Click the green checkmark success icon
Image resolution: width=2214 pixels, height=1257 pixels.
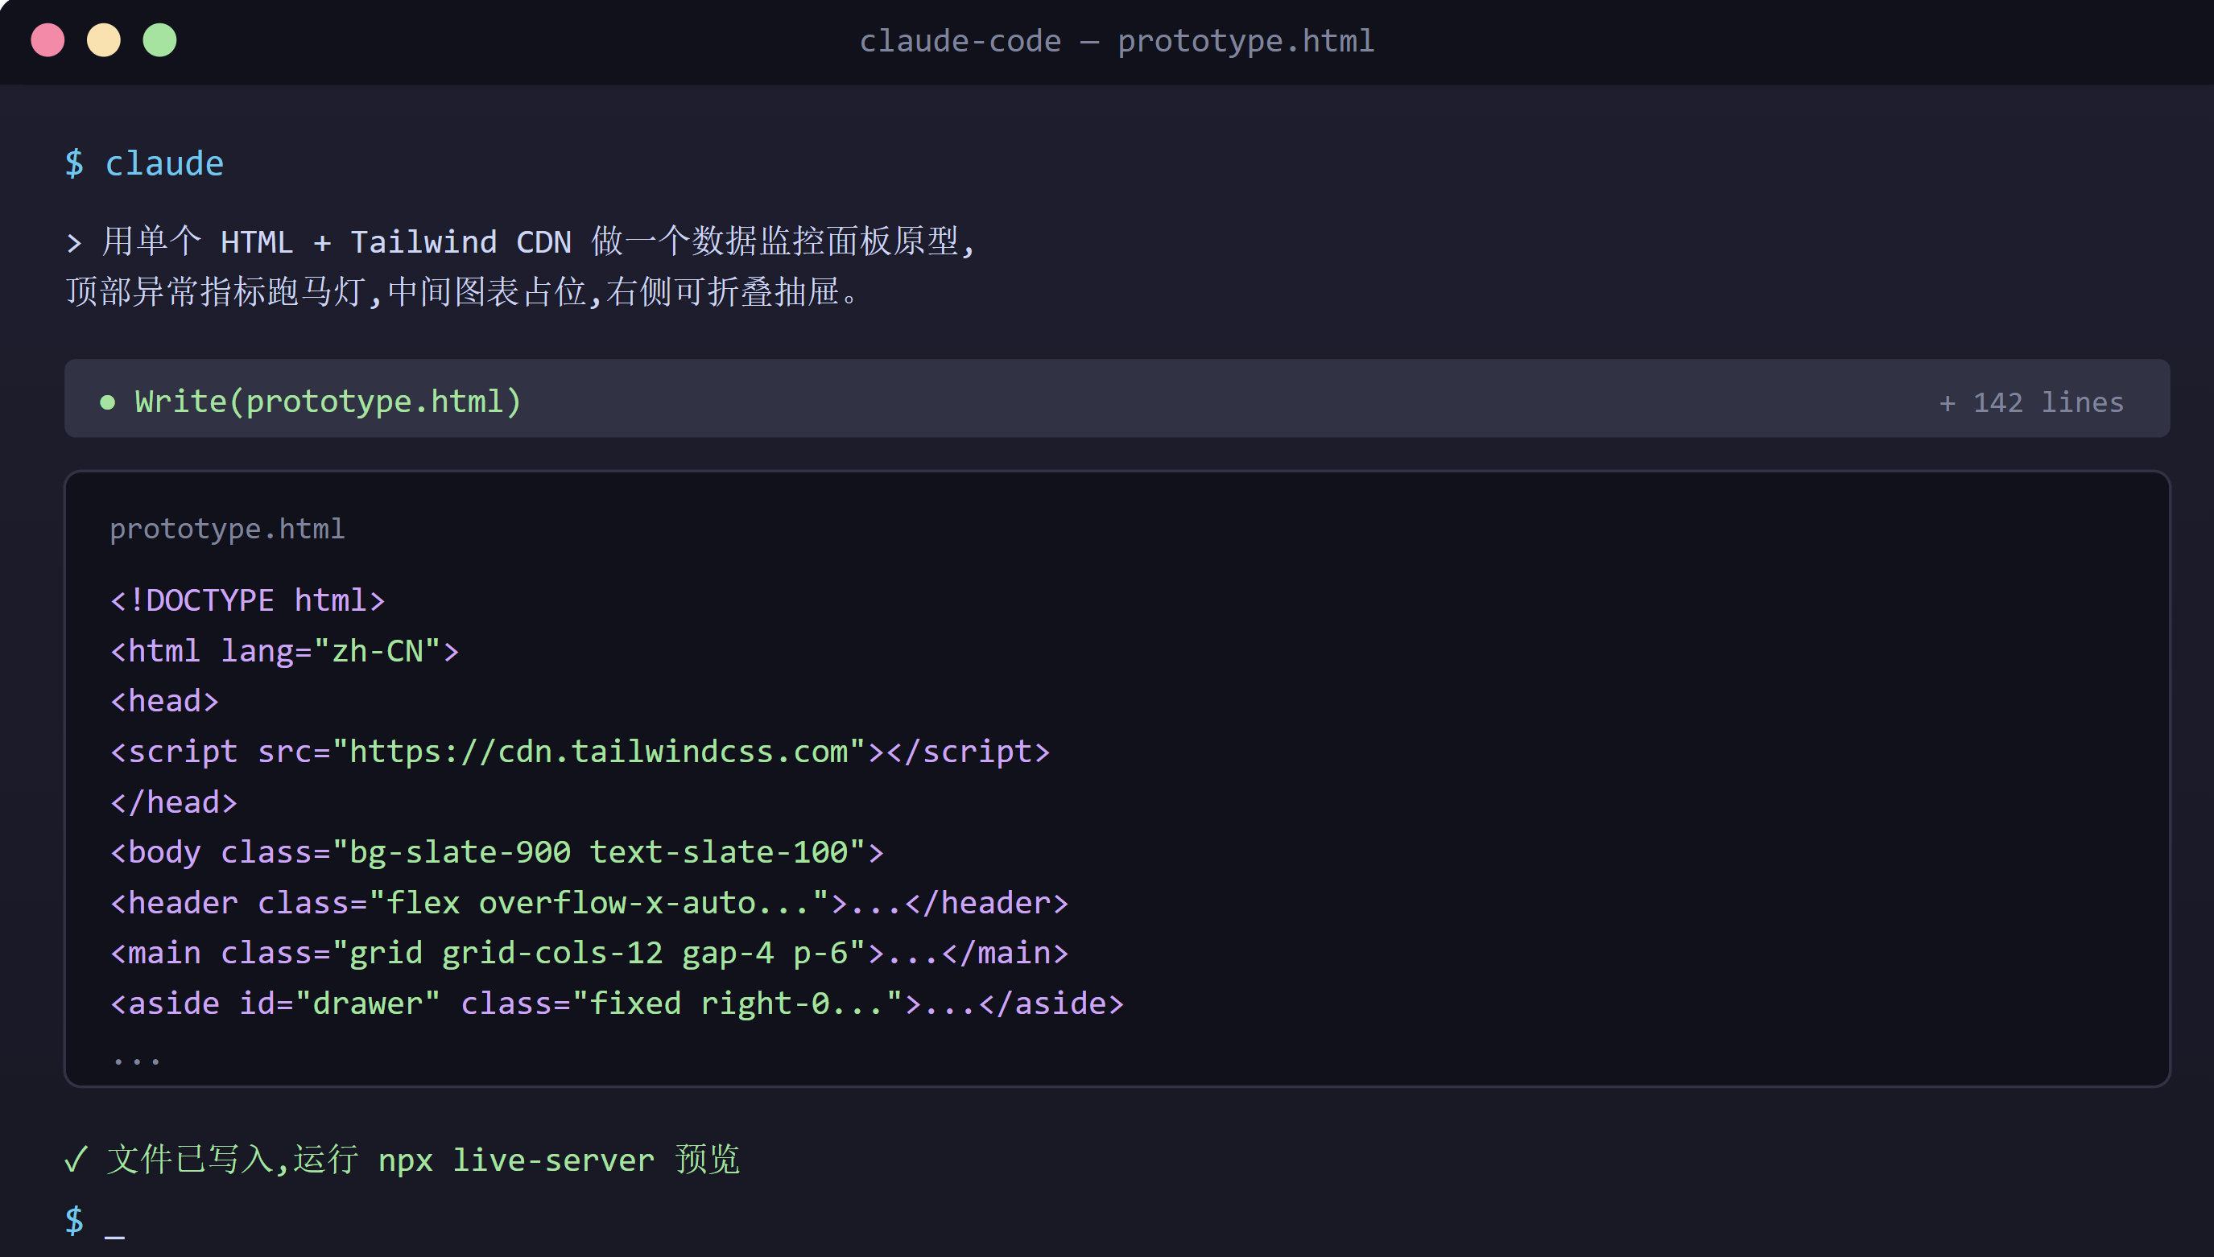click(x=76, y=1159)
